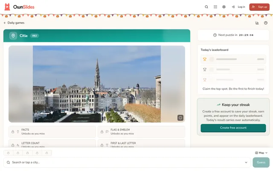Click the OwnSlides logo
This screenshot has height=171, width=273.
pyautogui.click(x=19, y=7)
